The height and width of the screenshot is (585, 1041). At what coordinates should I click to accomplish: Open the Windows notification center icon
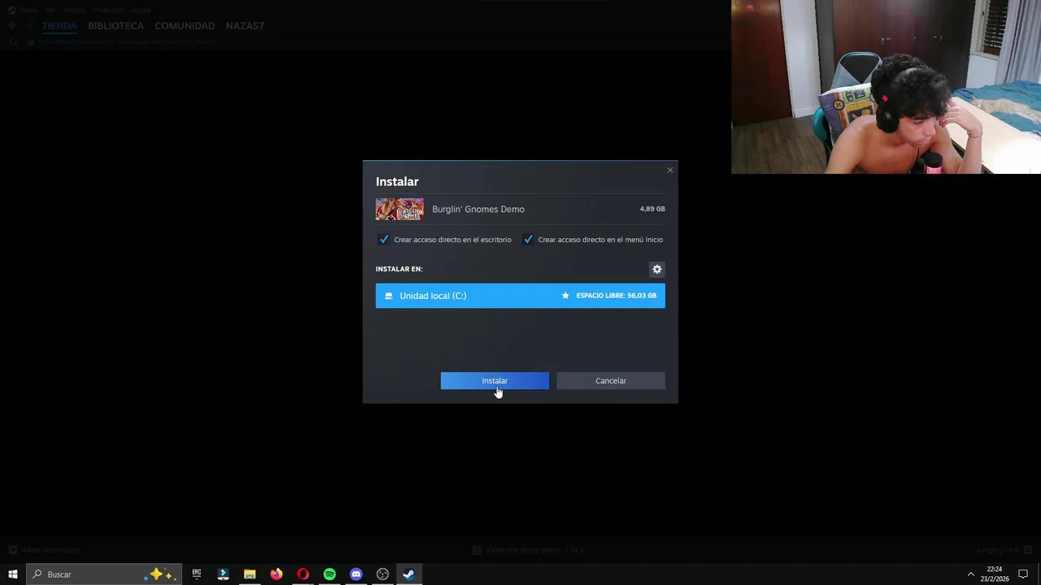(1023, 574)
